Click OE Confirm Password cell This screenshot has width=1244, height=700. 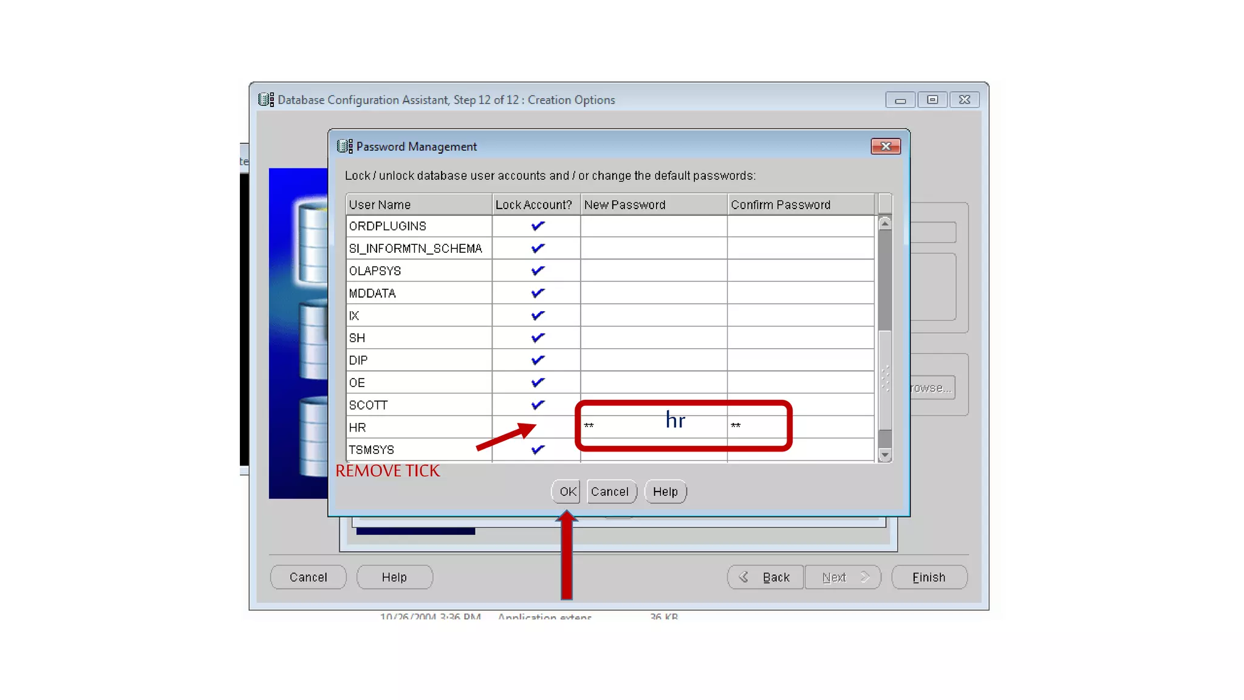click(801, 383)
